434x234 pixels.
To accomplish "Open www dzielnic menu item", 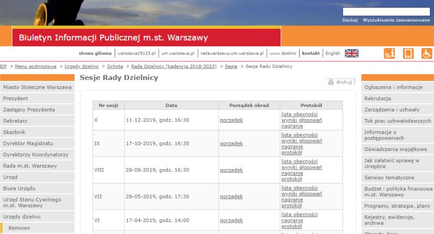I will [283, 53].
